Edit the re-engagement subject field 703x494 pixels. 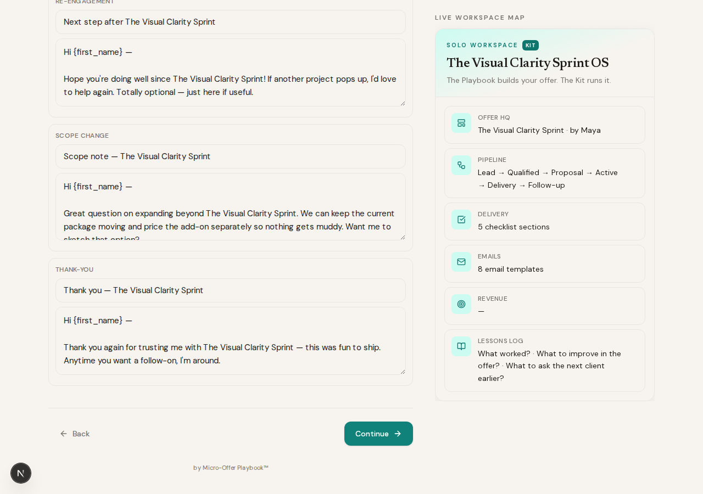[x=231, y=22]
